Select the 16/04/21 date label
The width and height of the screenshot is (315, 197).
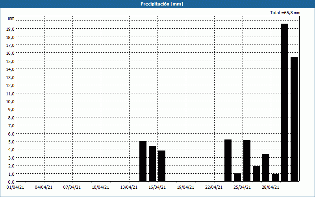click(157, 188)
